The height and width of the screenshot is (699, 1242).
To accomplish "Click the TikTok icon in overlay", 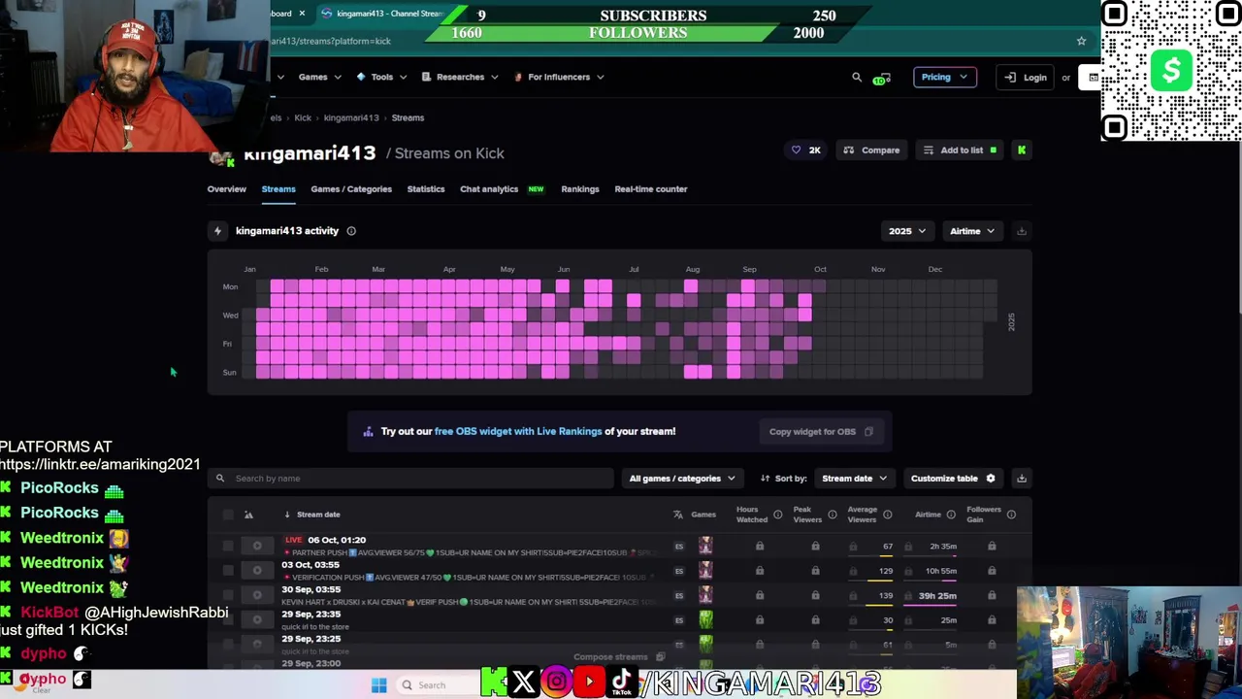I will point(622,682).
